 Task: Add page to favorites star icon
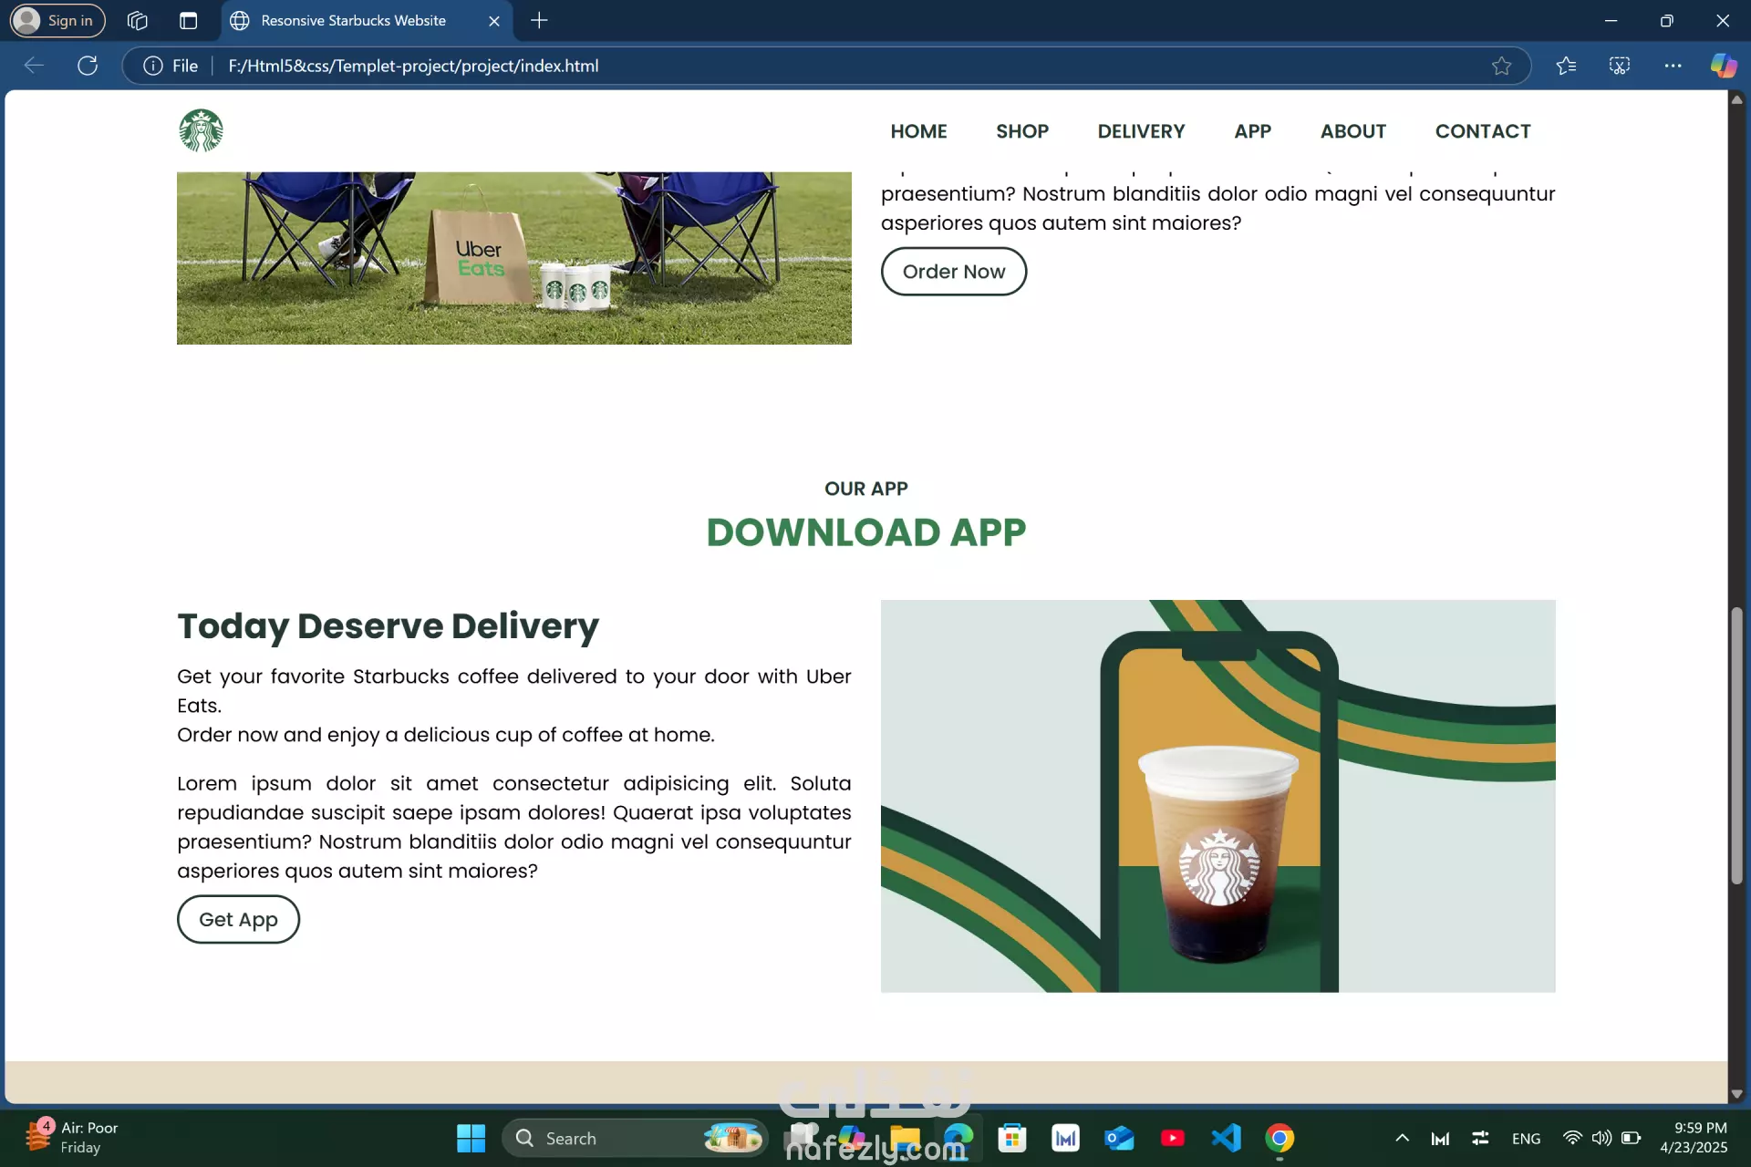tap(1501, 66)
